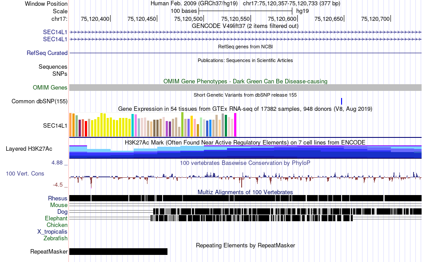Click the 75,120,550 ruler position
The height and width of the screenshot is (262, 422).
click(235, 19)
